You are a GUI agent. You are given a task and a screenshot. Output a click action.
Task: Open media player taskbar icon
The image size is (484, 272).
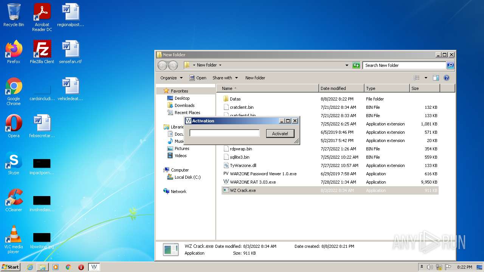coord(56,267)
